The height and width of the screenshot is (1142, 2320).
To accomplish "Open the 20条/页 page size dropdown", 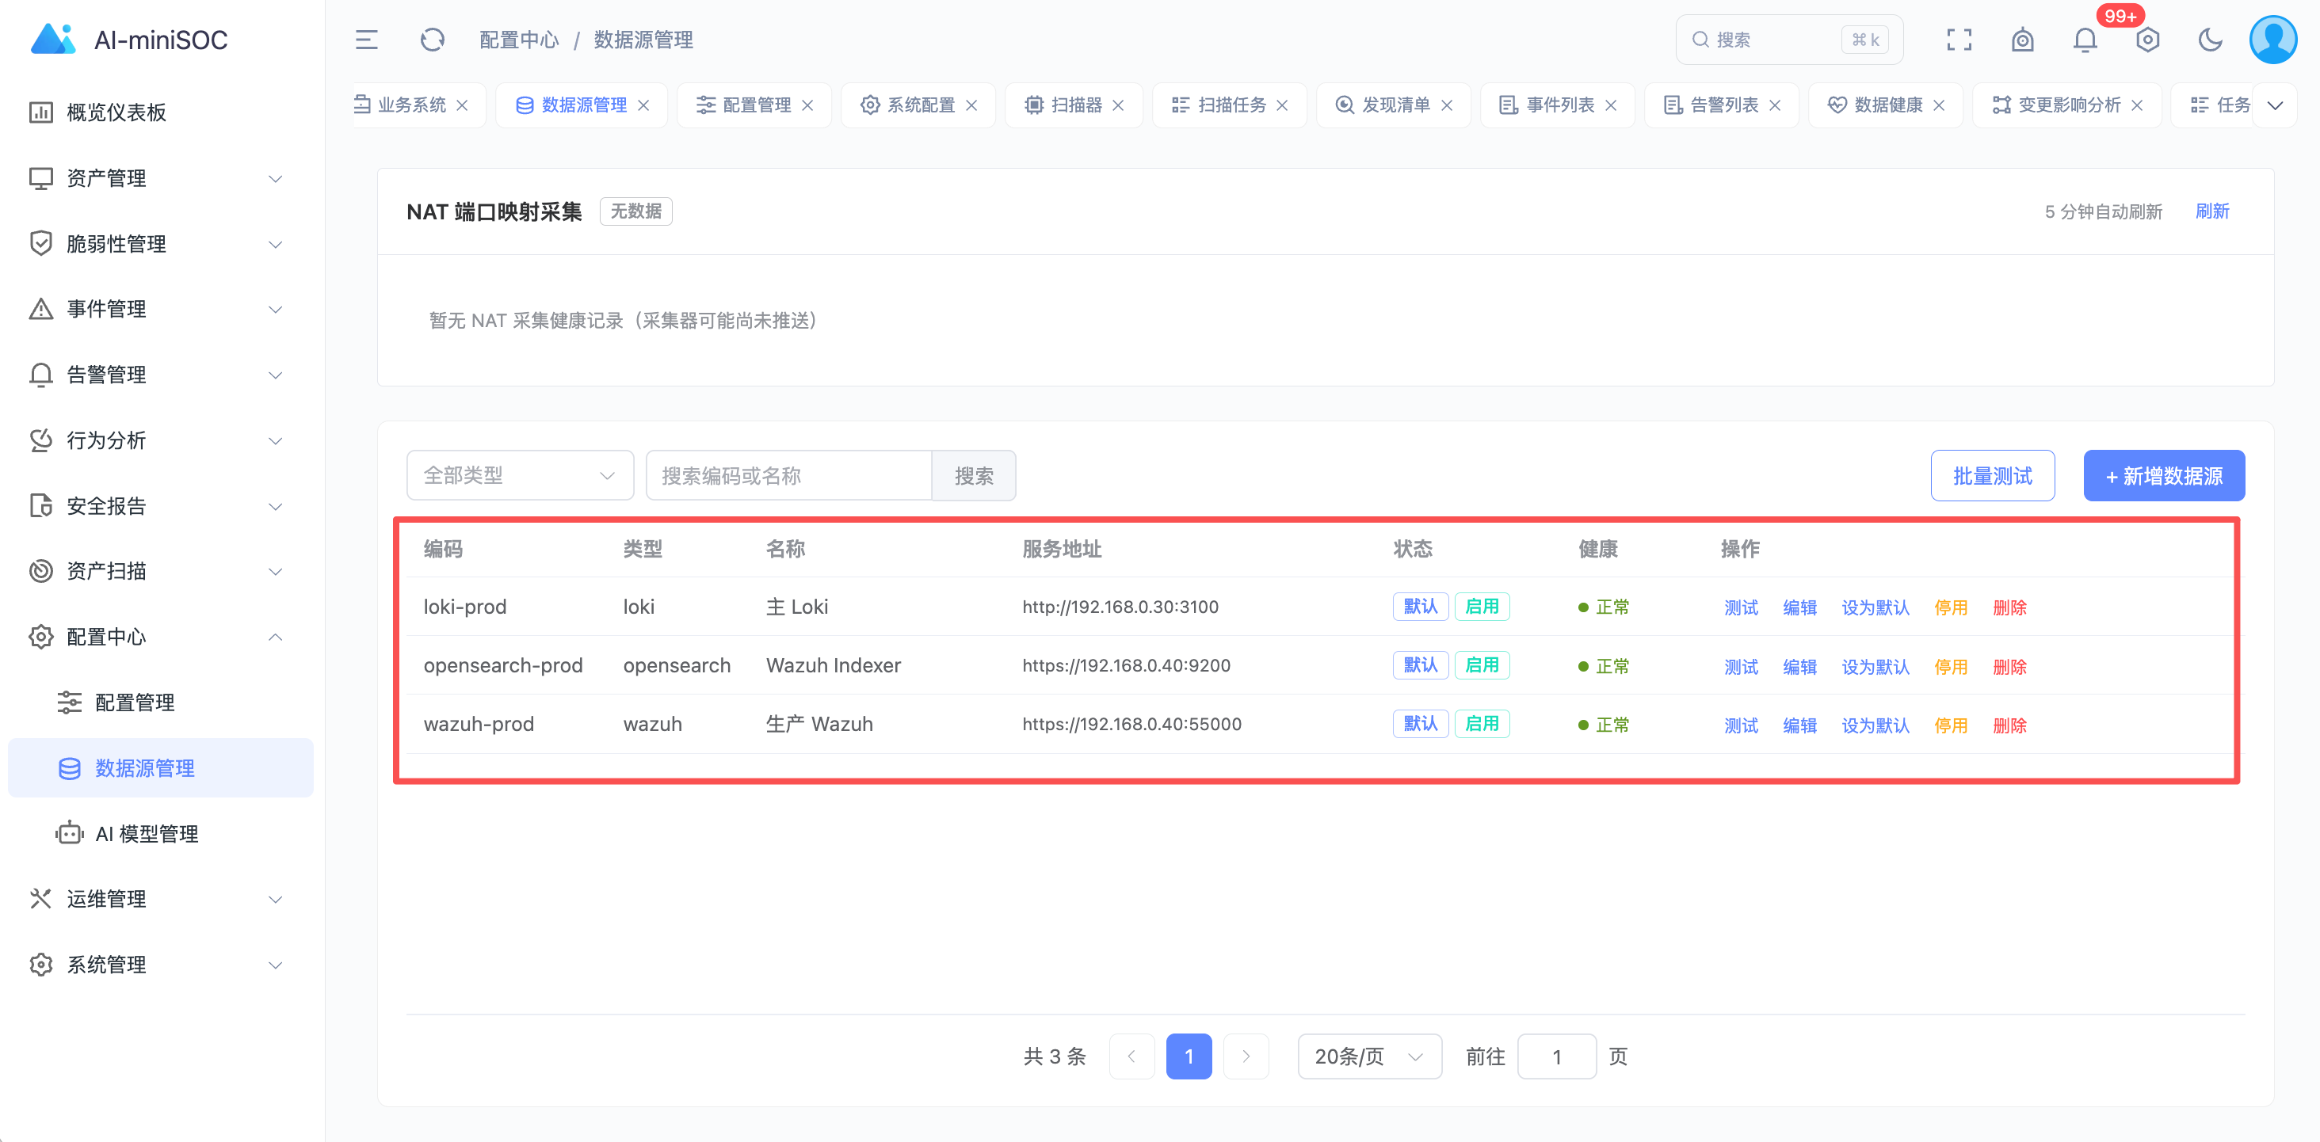I will pyautogui.click(x=1369, y=1056).
